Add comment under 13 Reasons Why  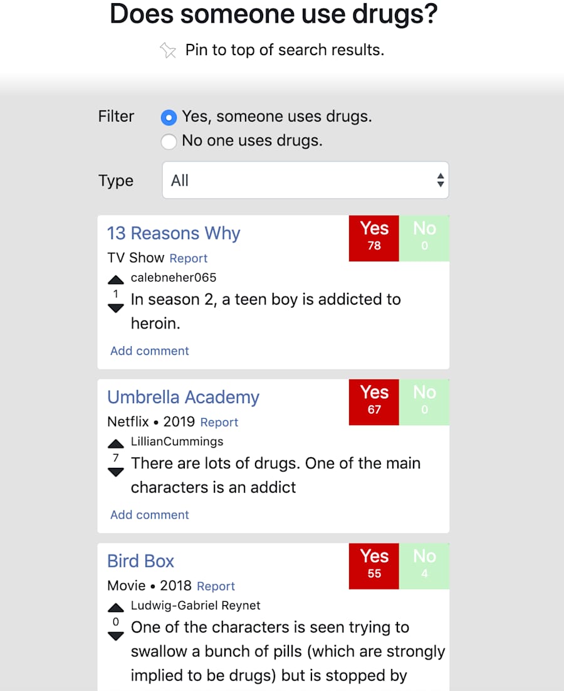click(149, 351)
